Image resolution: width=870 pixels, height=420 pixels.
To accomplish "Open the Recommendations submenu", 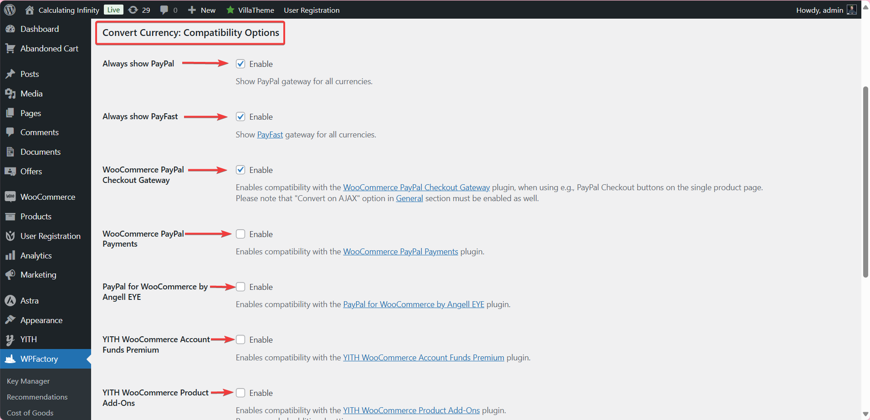I will coord(37,397).
